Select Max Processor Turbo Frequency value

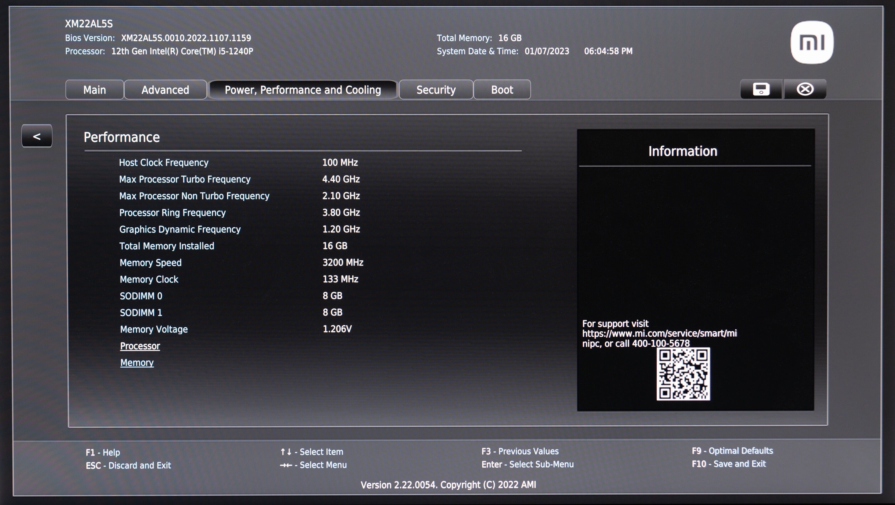click(x=341, y=179)
